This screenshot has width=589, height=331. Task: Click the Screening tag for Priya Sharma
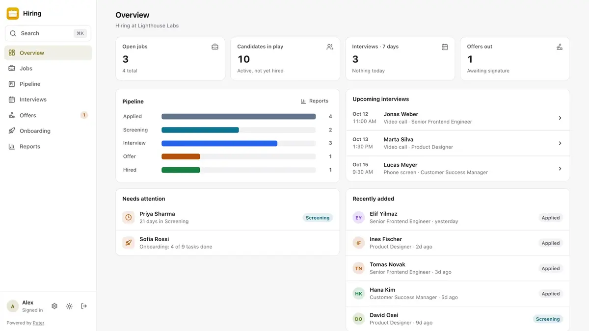tap(318, 218)
